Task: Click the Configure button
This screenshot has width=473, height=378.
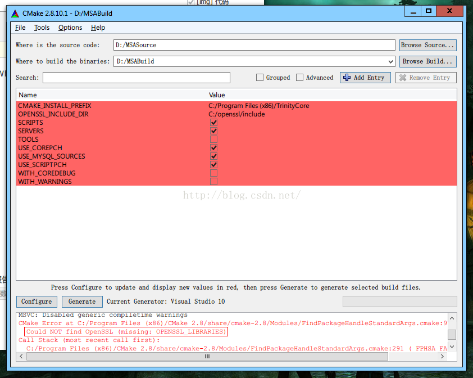Action: click(x=37, y=301)
